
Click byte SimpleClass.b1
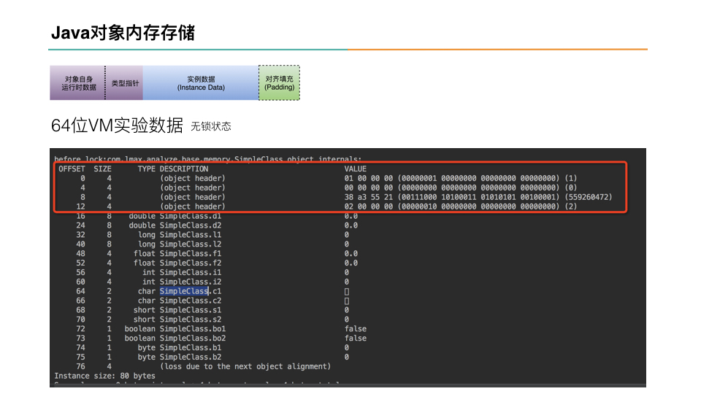[180, 347]
